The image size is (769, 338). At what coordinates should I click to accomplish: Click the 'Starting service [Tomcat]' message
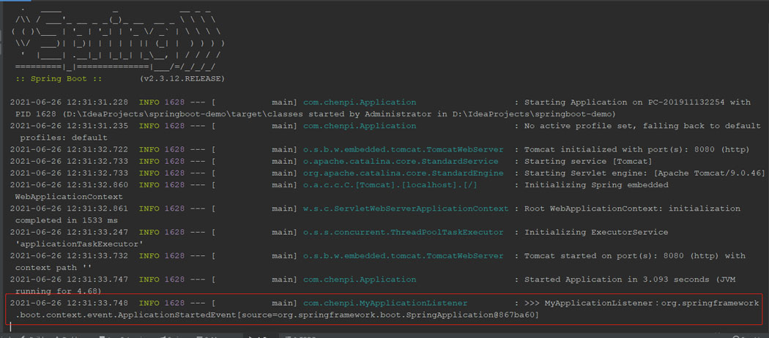tap(588, 162)
